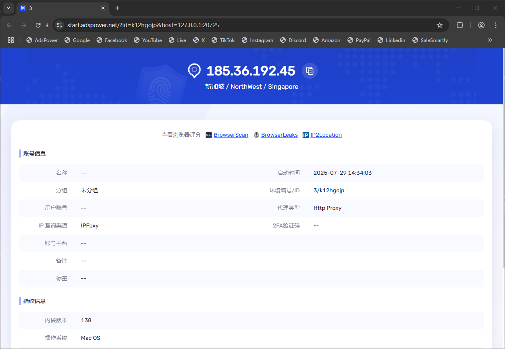Click the IP 查询渠道 label

[53, 226]
